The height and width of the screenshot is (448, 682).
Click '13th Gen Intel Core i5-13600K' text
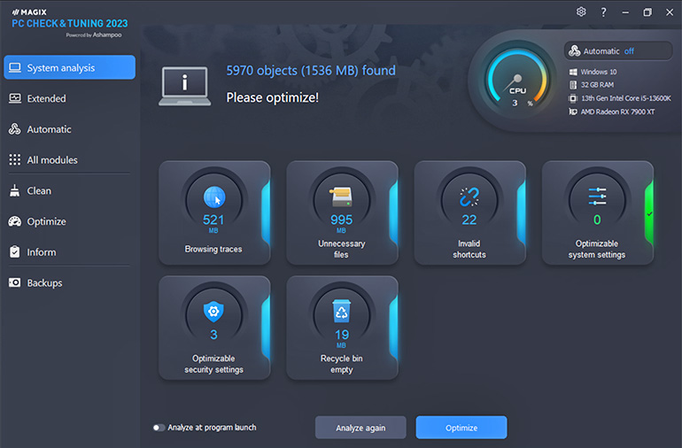point(626,98)
